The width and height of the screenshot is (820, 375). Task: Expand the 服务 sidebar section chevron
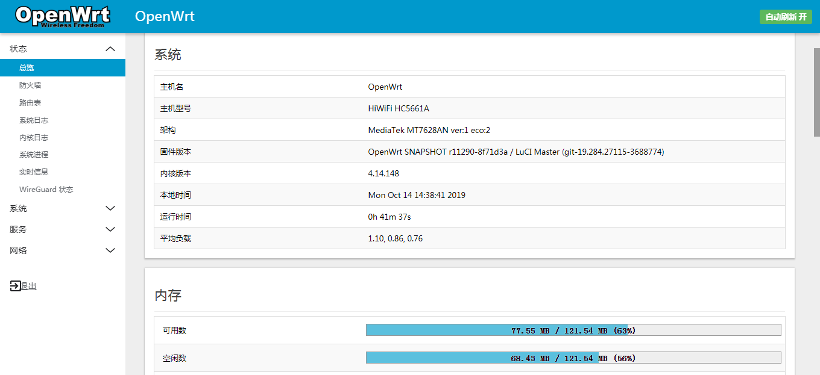(110, 229)
